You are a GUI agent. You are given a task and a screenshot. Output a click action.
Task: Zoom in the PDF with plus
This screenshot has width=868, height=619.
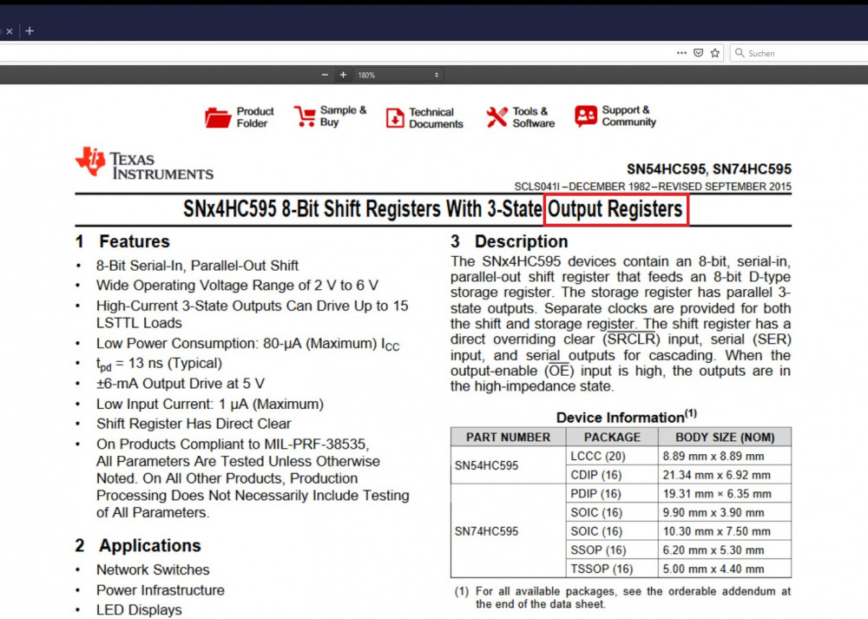click(x=343, y=75)
